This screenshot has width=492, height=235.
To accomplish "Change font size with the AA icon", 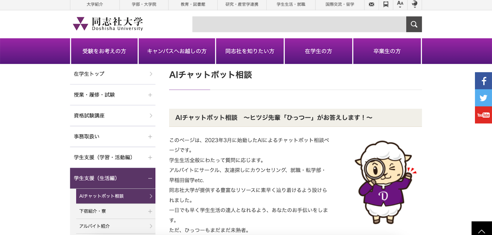I will point(400,4).
